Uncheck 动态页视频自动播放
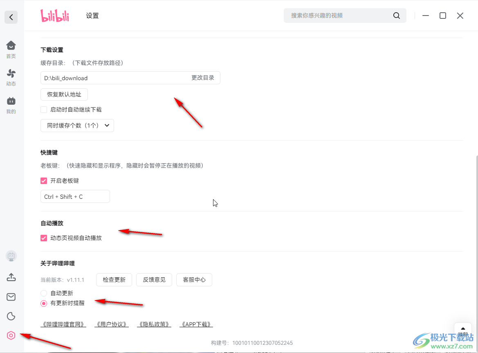478x353 pixels. pyautogui.click(x=43, y=238)
